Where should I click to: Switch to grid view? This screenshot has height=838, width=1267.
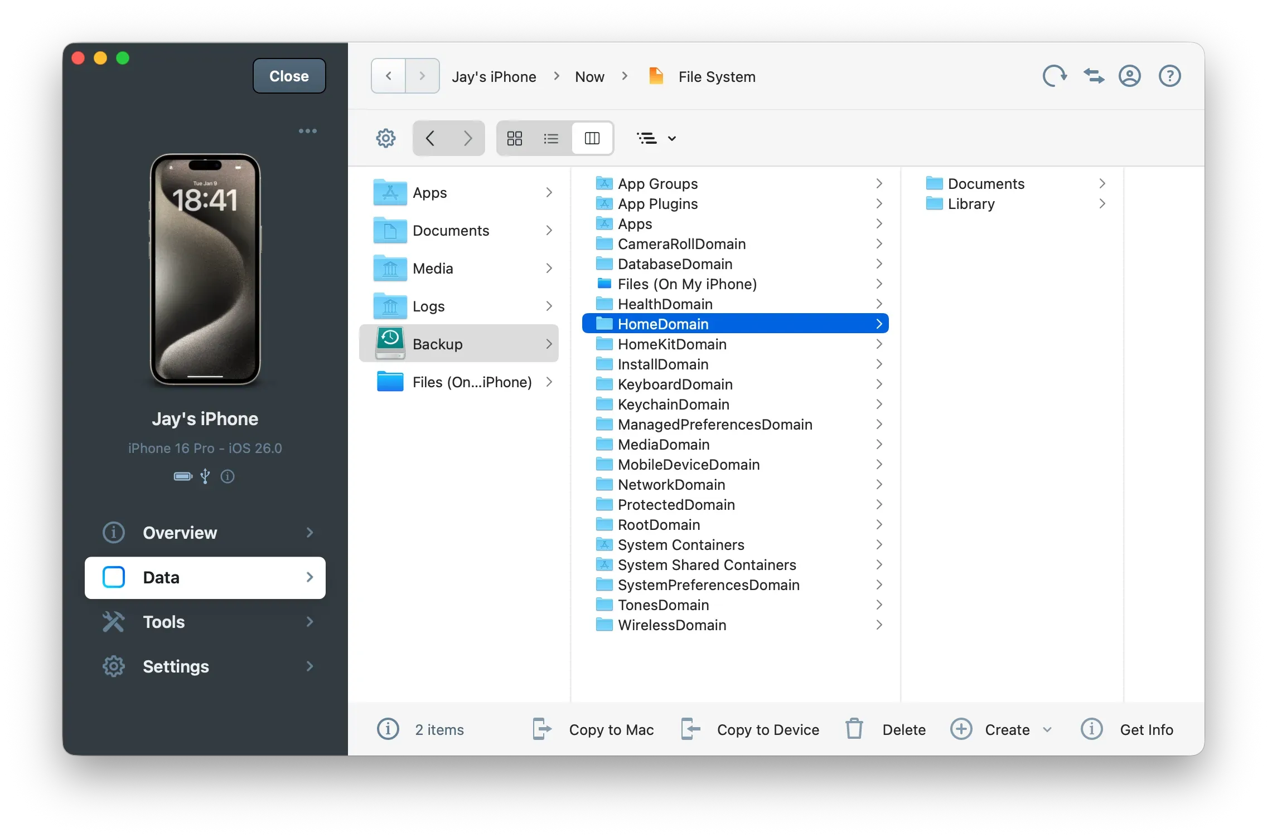[514, 138]
